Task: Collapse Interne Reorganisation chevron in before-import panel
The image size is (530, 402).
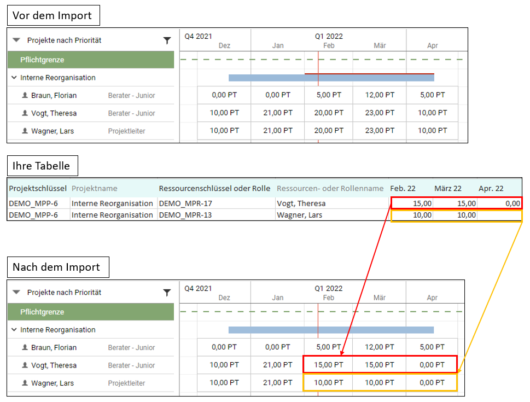Action: pyautogui.click(x=14, y=78)
